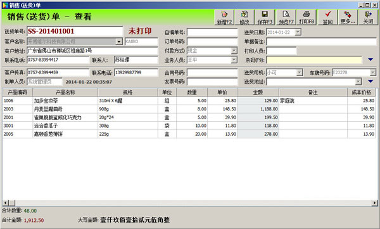Open the 车牌号码 plate number dropdown
The height and width of the screenshot is (229, 380).
click(x=373, y=72)
